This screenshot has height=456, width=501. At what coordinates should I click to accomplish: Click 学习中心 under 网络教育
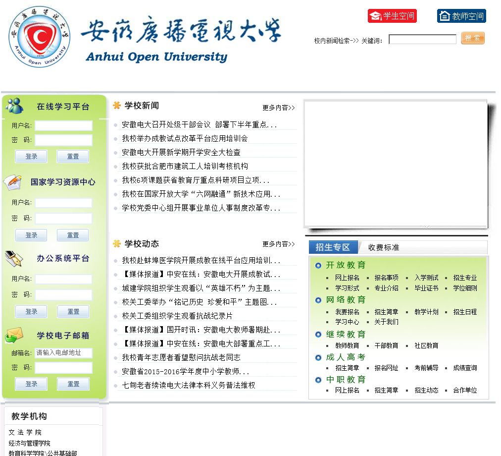(347, 322)
